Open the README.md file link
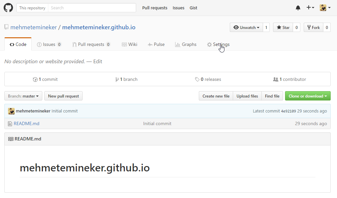 [26, 124]
